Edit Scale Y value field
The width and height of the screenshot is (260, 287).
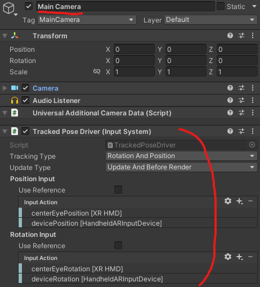coord(186,72)
